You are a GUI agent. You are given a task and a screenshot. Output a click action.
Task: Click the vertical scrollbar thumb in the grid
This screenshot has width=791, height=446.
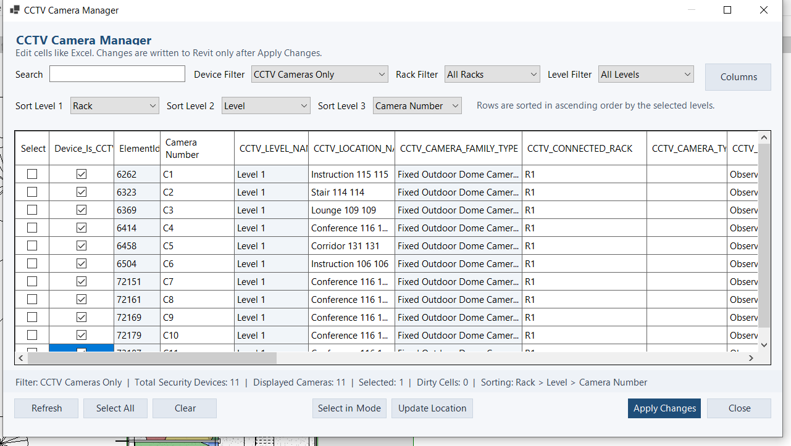tap(764, 236)
